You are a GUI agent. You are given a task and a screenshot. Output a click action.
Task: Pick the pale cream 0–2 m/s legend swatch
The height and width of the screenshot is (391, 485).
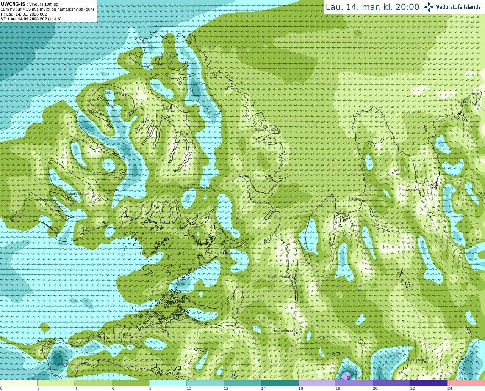(x=19, y=383)
